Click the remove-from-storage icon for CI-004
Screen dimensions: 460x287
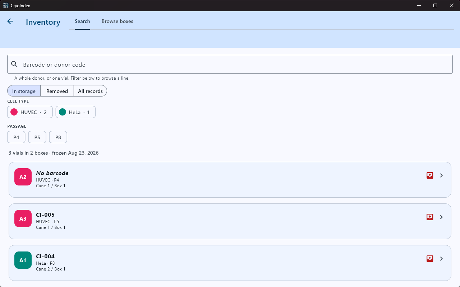tap(430, 259)
